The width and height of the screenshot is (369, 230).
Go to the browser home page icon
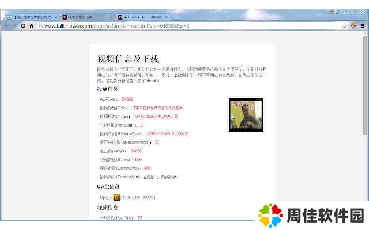click(32, 26)
